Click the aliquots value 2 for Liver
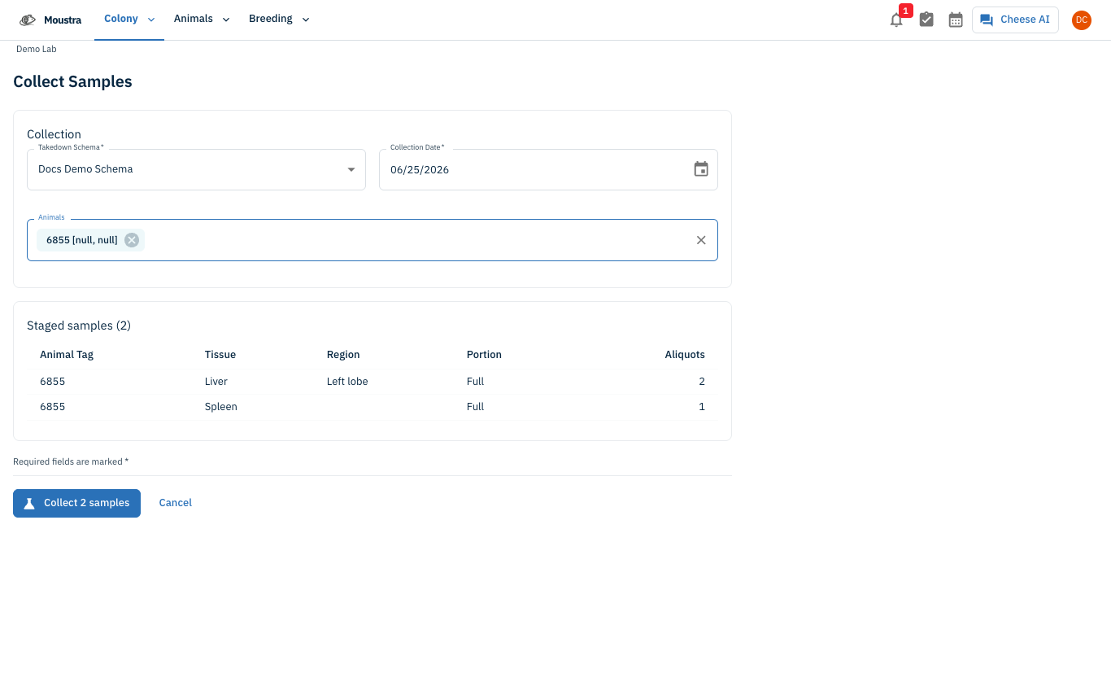1111x695 pixels. 702,382
